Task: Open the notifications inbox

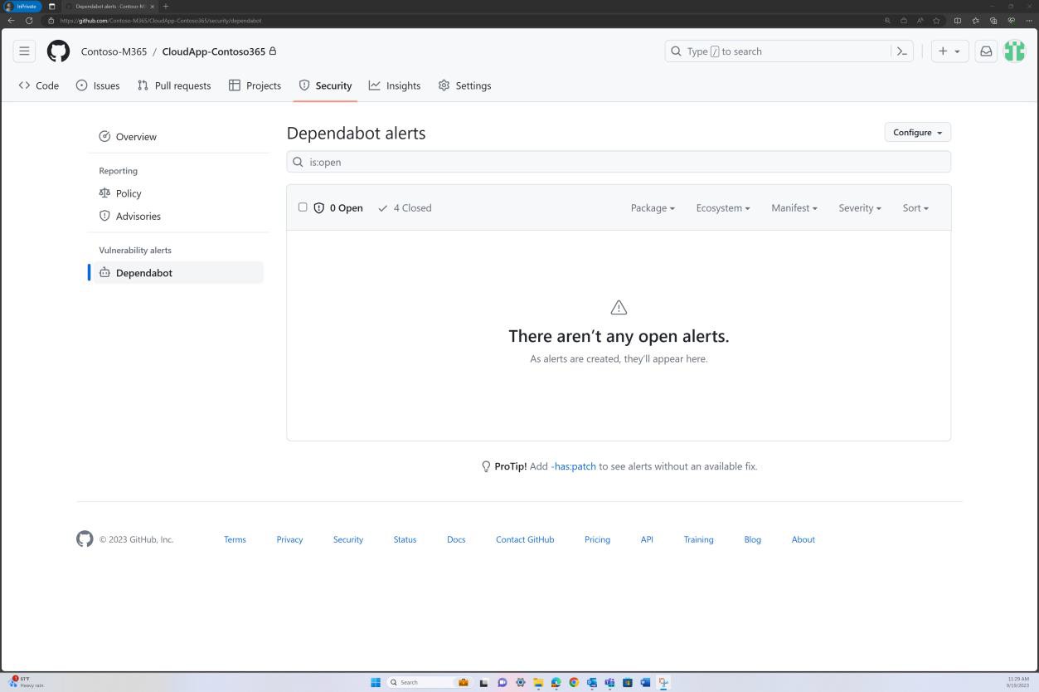Action: click(x=985, y=51)
